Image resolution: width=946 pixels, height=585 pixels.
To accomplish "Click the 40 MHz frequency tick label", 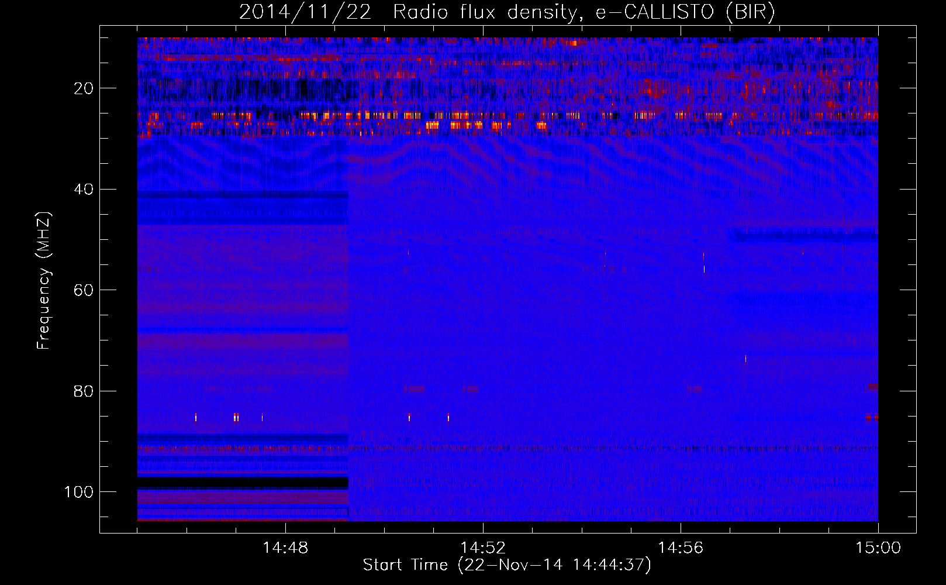I will coord(84,190).
